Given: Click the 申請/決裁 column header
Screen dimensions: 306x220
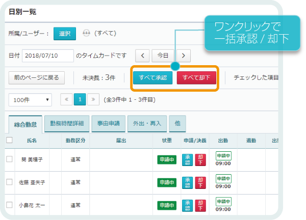Looking at the screenshot, I should point(195,141).
